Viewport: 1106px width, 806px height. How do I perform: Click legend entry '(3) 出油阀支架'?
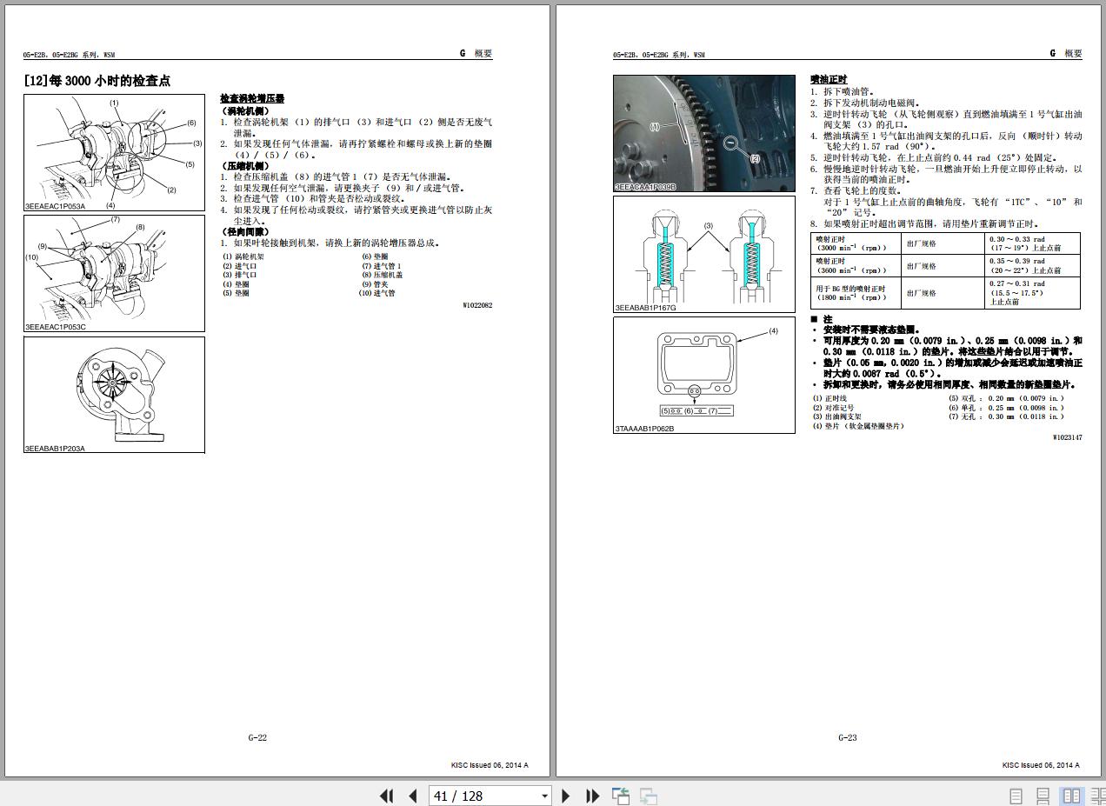(837, 416)
